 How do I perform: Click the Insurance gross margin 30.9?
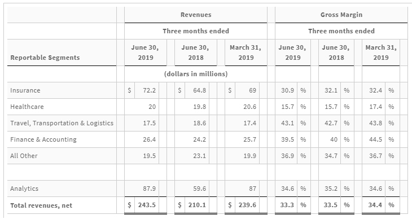pyautogui.click(x=287, y=90)
